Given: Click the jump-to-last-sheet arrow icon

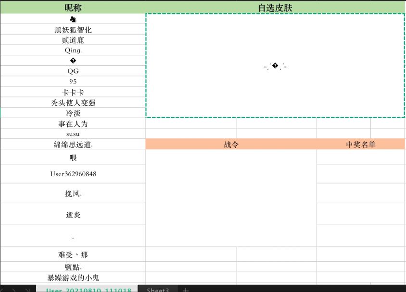Looking at the screenshot, I should coord(27,290).
